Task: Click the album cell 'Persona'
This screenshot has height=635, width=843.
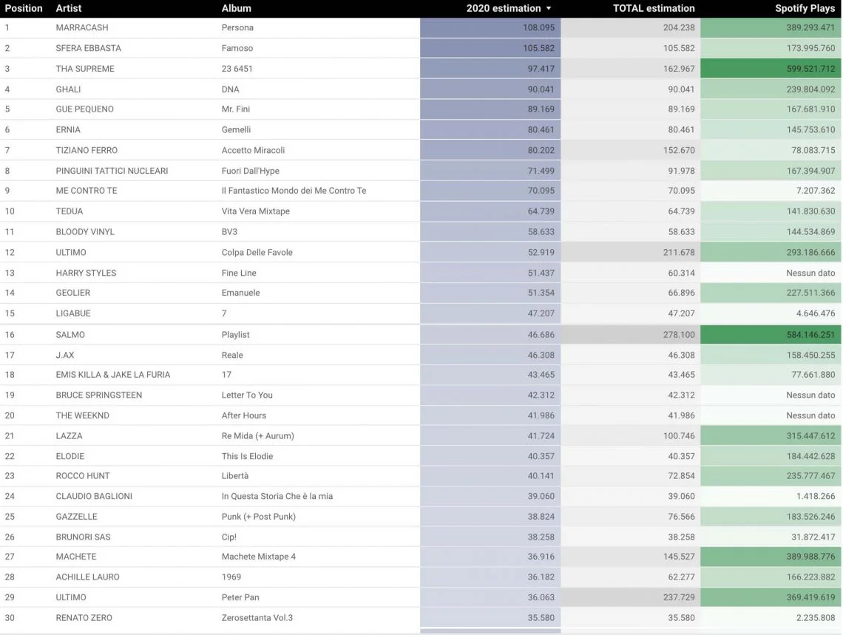Action: pyautogui.click(x=237, y=27)
